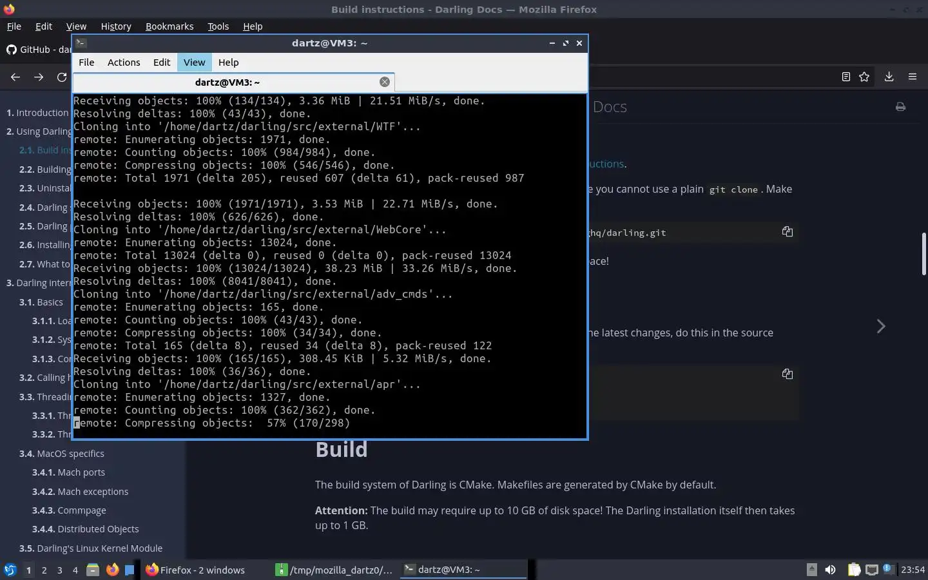Viewport: 928px width, 580px height.
Task: Click the Build heading in the docs page
Action: click(x=342, y=449)
